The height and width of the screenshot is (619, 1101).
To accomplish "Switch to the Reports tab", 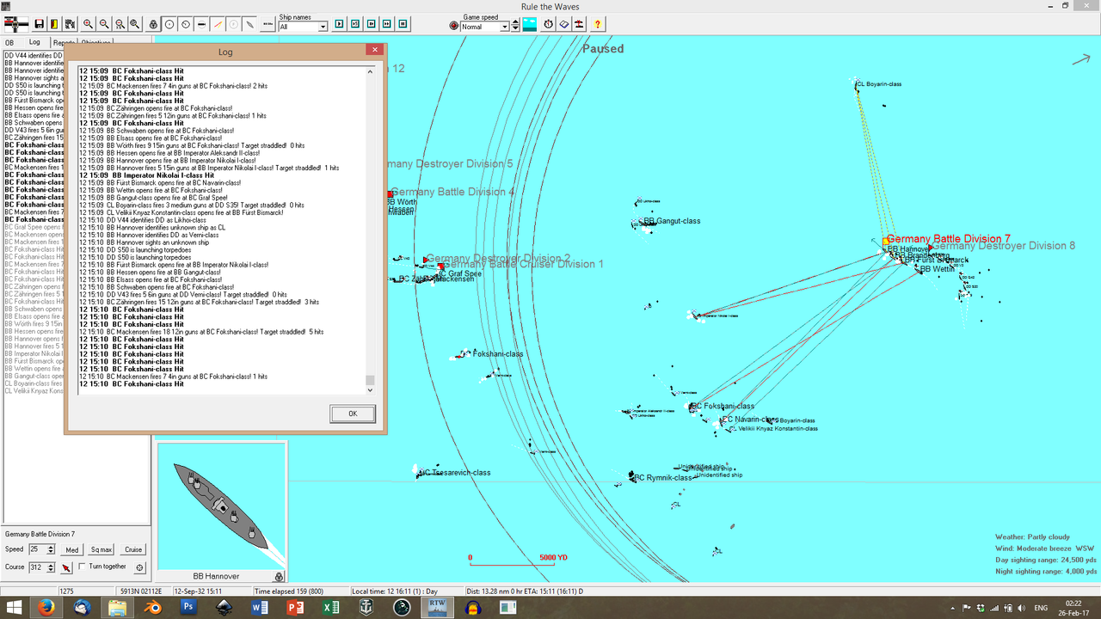I will [64, 41].
